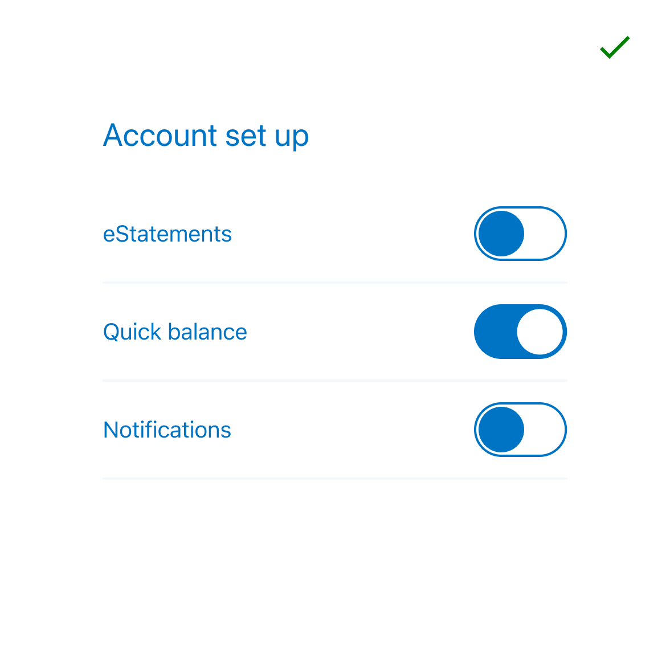The width and height of the screenshot is (670, 670).
Task: Click the Quick balance label text
Action: (x=175, y=332)
